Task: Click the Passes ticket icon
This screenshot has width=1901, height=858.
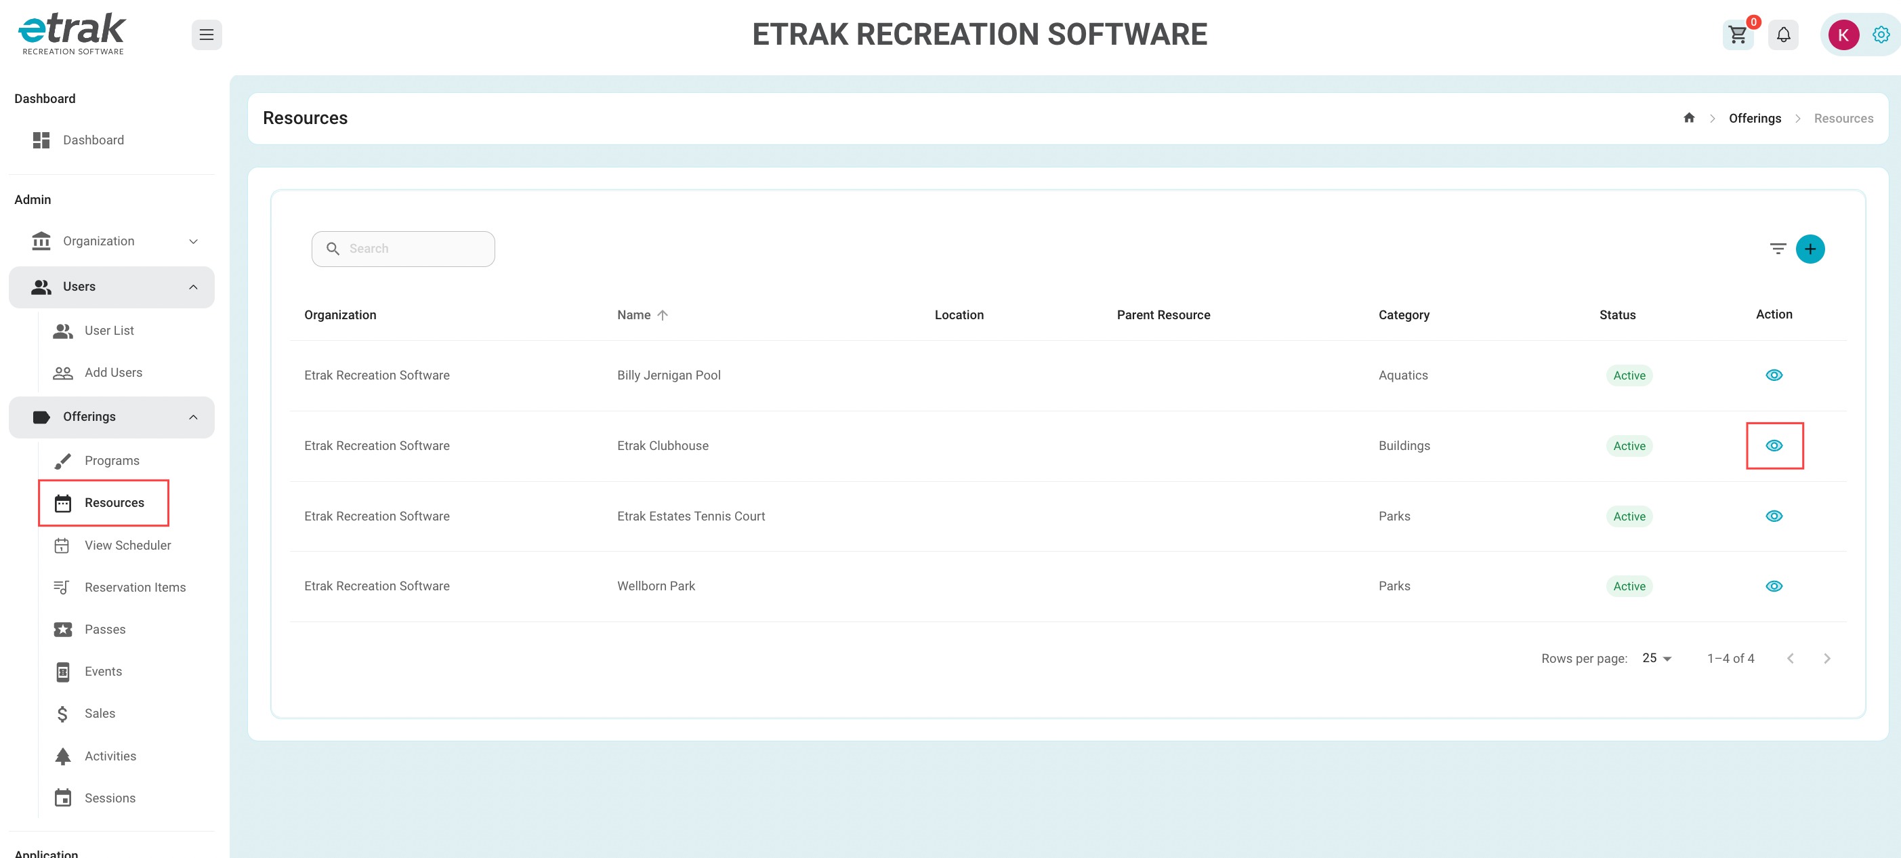Action: click(63, 630)
